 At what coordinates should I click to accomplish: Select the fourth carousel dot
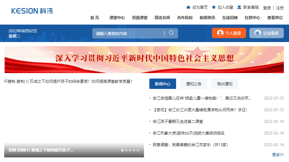click(x=134, y=150)
